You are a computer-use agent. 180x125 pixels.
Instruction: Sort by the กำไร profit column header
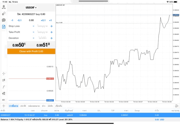157,110
